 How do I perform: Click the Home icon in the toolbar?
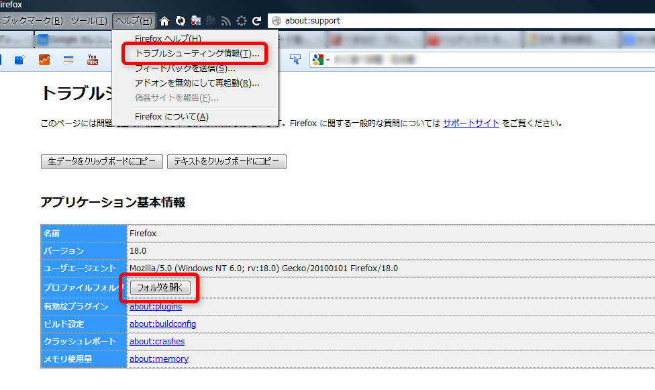(x=164, y=21)
